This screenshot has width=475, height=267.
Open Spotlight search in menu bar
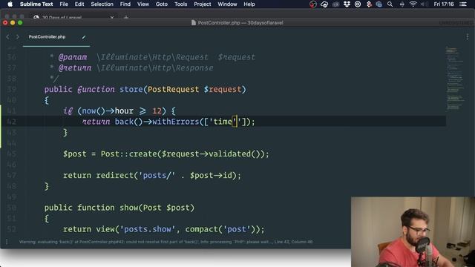(x=390, y=4)
